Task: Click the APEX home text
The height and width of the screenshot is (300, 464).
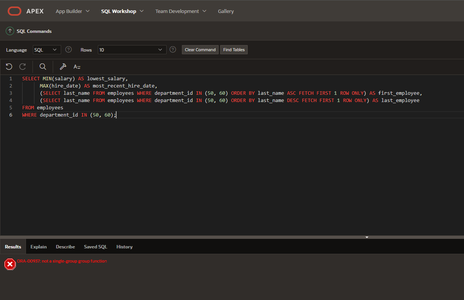Action: coord(35,11)
